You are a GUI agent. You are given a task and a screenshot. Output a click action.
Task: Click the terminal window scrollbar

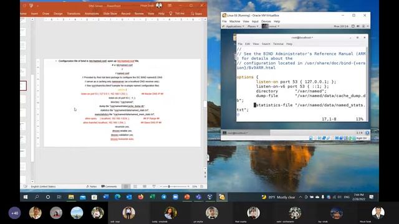tap(367, 84)
